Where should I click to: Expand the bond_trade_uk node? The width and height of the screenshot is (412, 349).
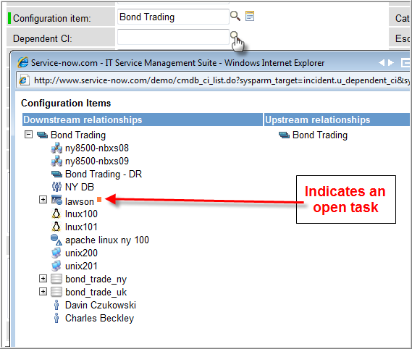(43, 292)
